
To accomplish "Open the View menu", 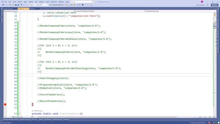I will pos(14,2).
